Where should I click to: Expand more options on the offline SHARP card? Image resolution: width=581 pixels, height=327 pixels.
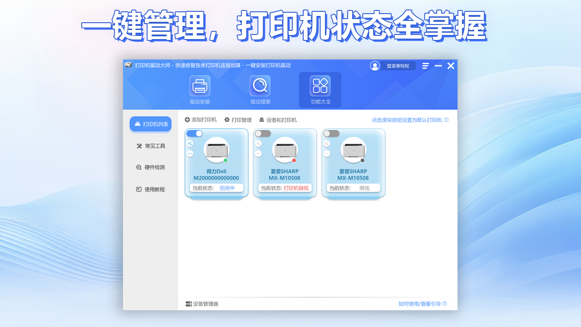327,153
